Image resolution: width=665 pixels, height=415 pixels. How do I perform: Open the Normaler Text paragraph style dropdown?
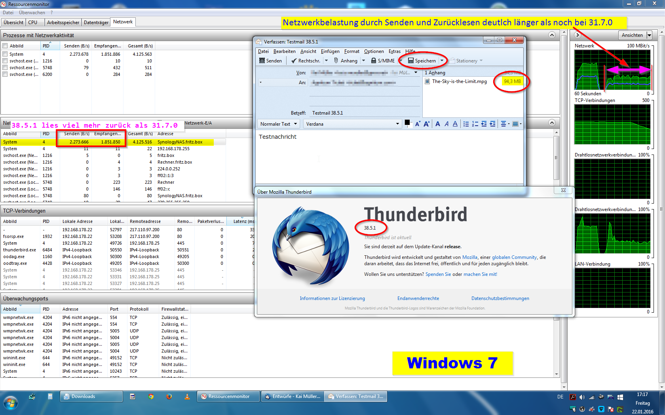pyautogui.click(x=278, y=124)
